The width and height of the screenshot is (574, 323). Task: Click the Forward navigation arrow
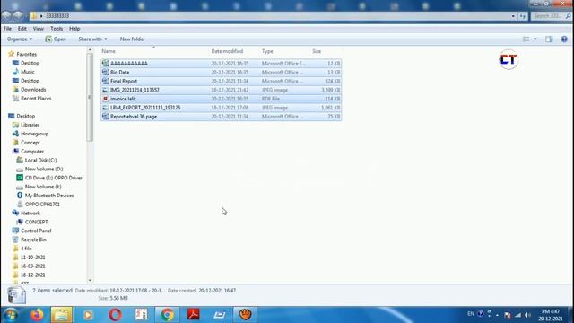pyautogui.click(x=18, y=16)
